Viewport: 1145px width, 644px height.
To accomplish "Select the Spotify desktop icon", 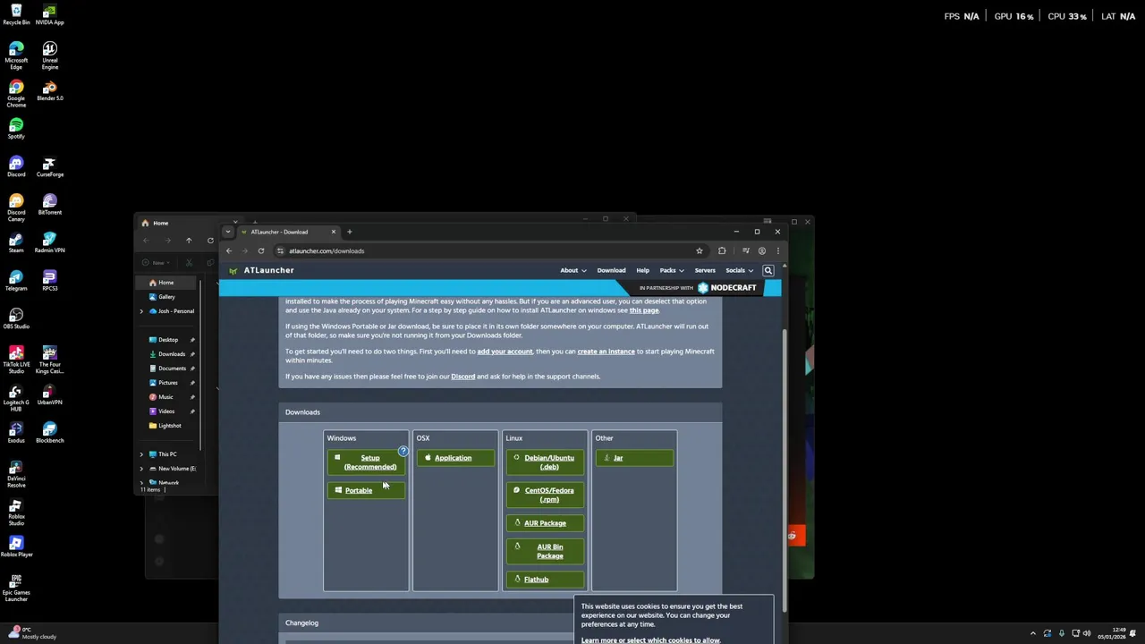I will click(16, 129).
